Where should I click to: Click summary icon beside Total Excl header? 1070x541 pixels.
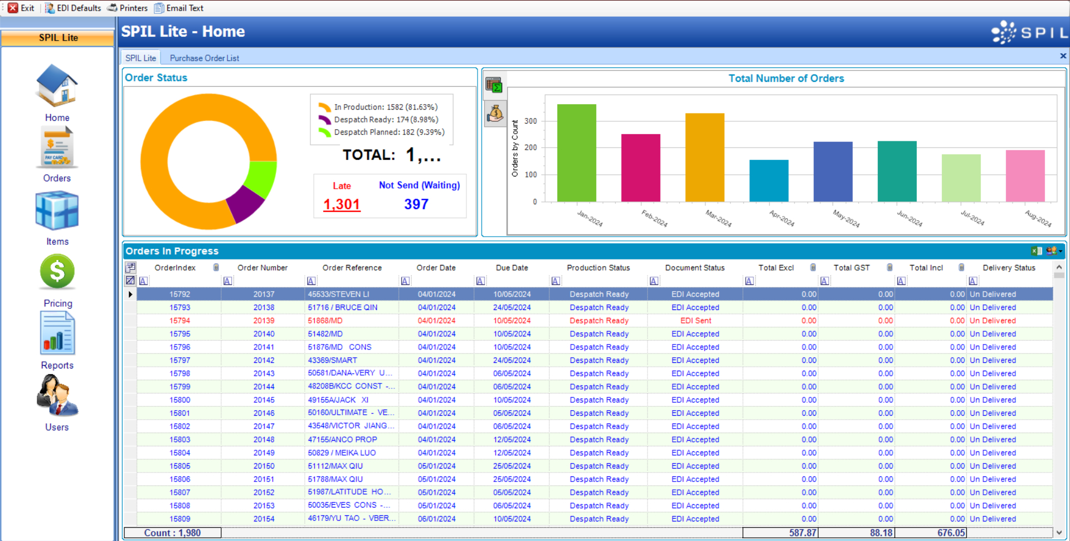[x=813, y=268]
